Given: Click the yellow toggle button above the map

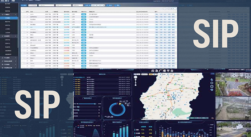Looking at the screenshot, I should (151, 74).
